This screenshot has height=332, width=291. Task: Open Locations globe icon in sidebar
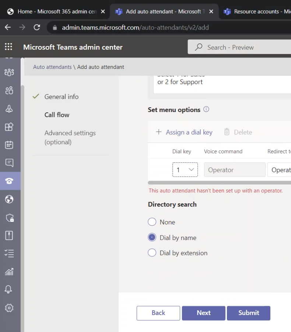click(x=9, y=199)
